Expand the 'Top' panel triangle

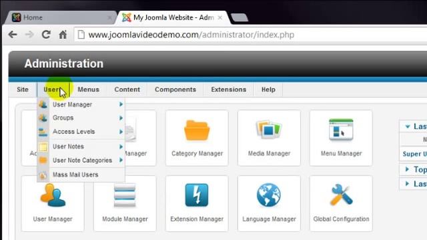coord(407,169)
